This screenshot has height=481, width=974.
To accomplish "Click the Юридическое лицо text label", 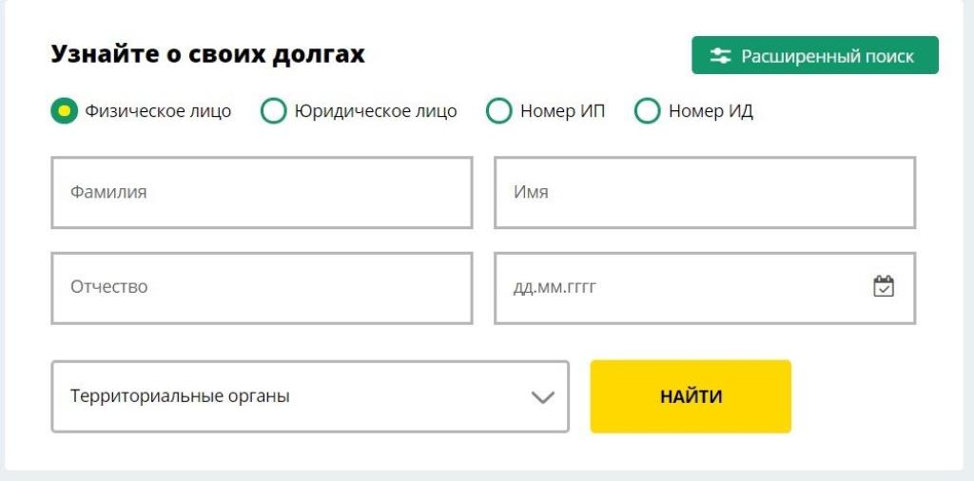I will point(376,112).
